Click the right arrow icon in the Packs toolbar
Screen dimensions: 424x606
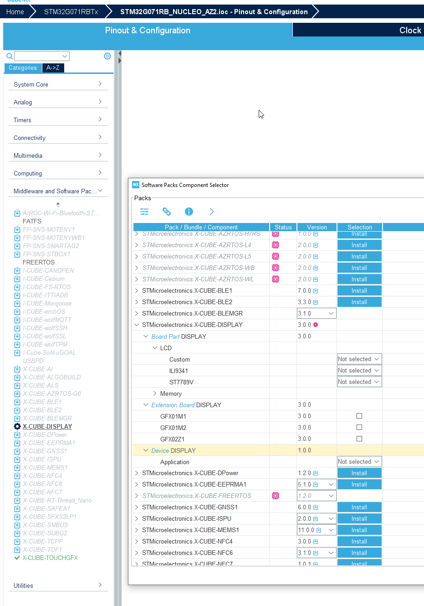click(x=211, y=211)
